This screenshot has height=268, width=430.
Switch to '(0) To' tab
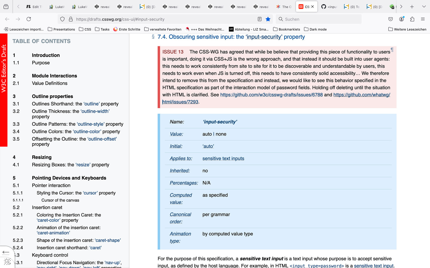click(x=352, y=7)
